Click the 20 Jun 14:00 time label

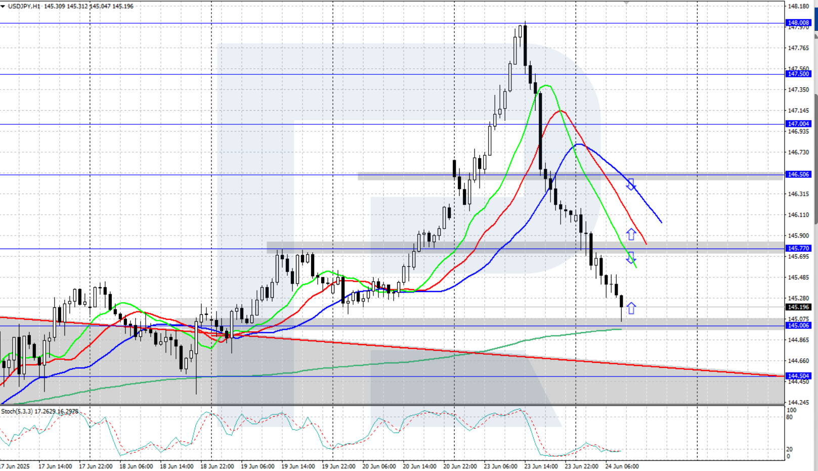(419, 466)
